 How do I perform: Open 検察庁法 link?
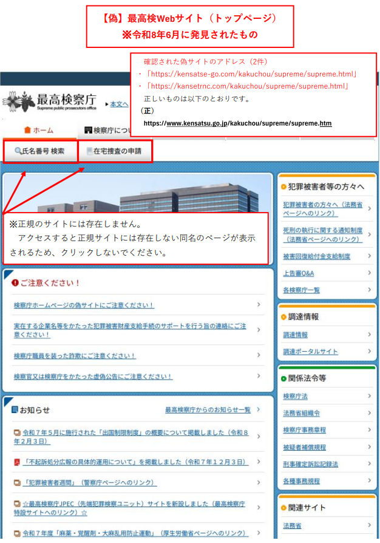(x=295, y=396)
